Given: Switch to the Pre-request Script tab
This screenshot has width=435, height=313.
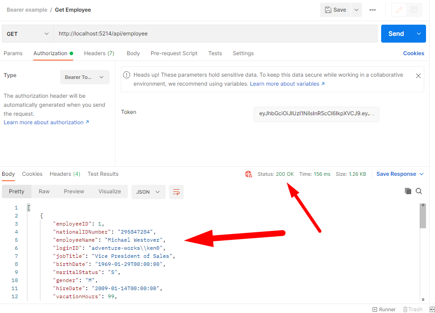Looking at the screenshot, I should (174, 53).
